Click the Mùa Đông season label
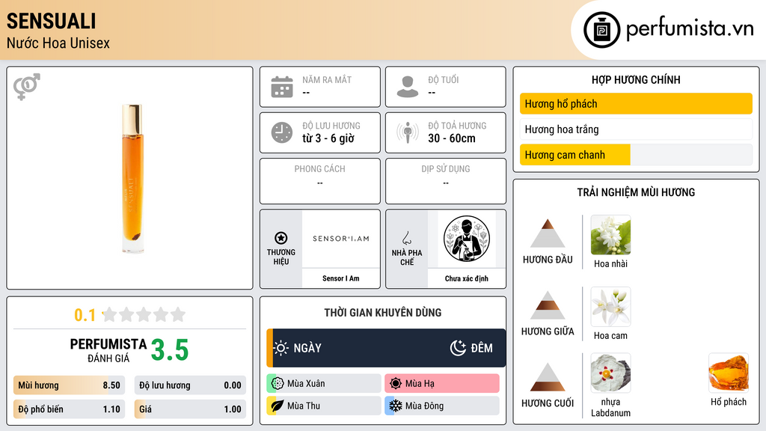The image size is (766, 431). [425, 406]
